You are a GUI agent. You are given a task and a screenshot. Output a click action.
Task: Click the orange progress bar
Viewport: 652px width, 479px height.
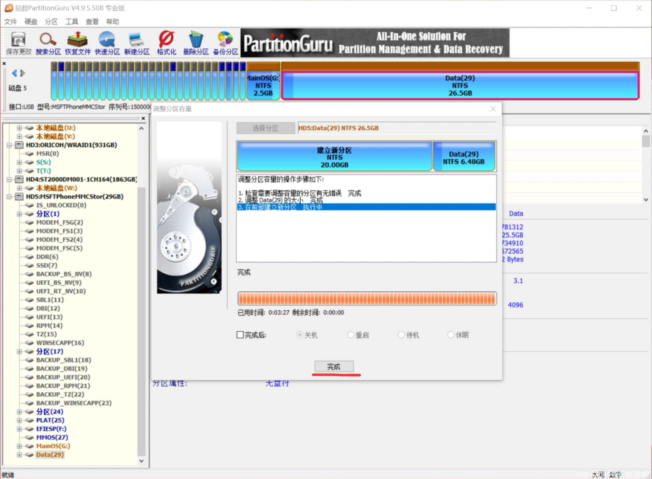point(367,298)
